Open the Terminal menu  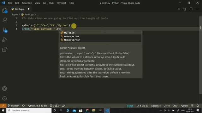61,3
